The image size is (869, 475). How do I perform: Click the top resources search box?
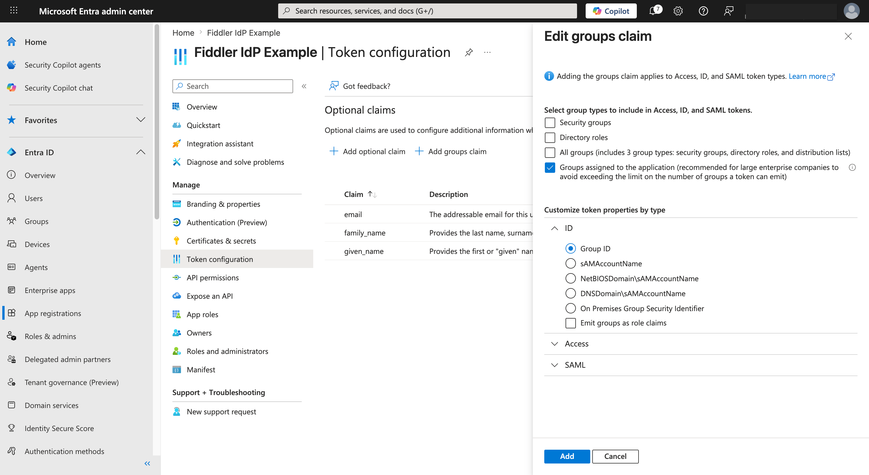tap(427, 11)
